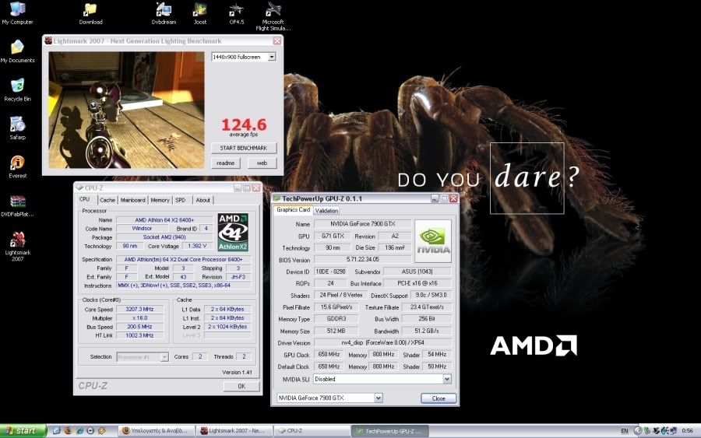
Task: Click the Package value Socket AM2 (940)
Action: (164, 237)
